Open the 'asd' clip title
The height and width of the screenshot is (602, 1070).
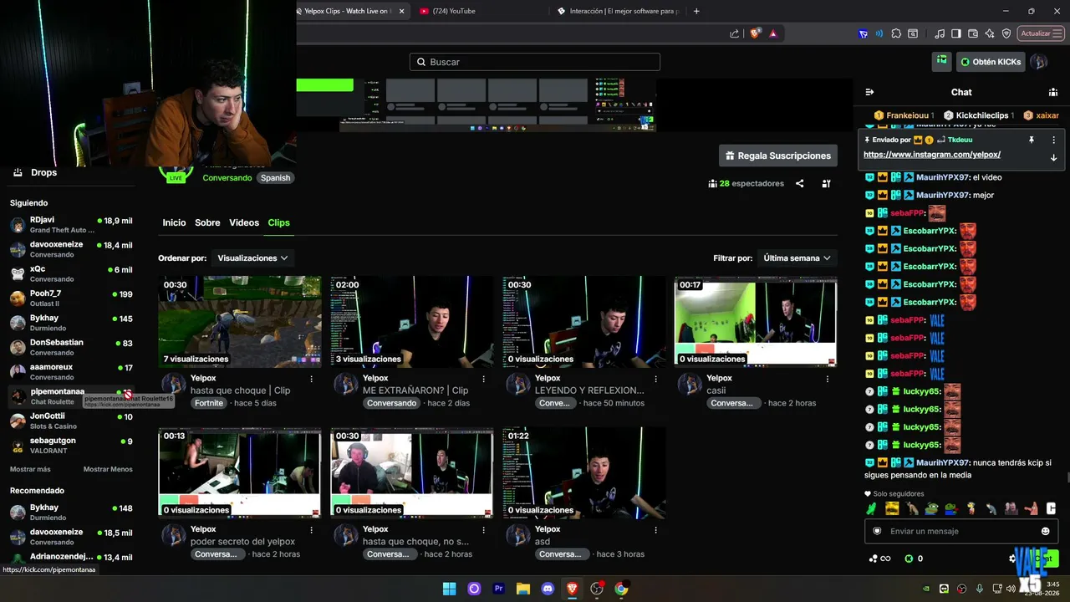(x=543, y=542)
